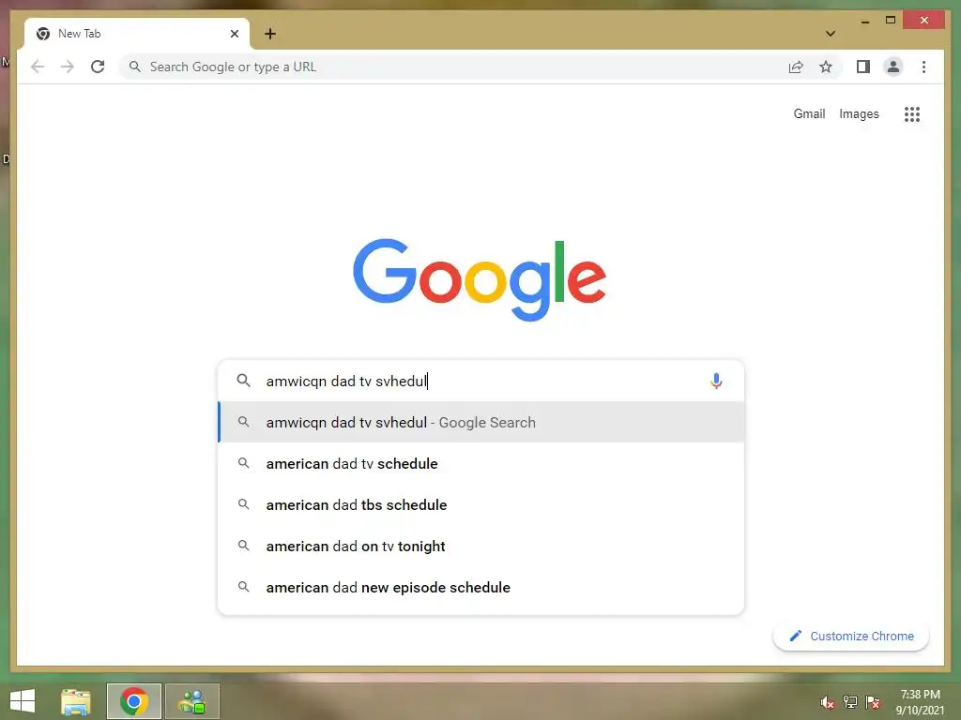Open the Images link
Viewport: 961px width, 720px height.
coord(859,113)
